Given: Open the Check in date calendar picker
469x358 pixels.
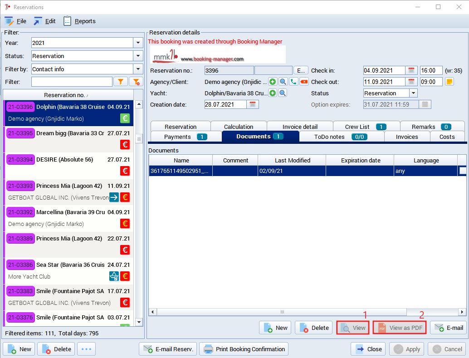Looking at the screenshot, I should pyautogui.click(x=411, y=70).
